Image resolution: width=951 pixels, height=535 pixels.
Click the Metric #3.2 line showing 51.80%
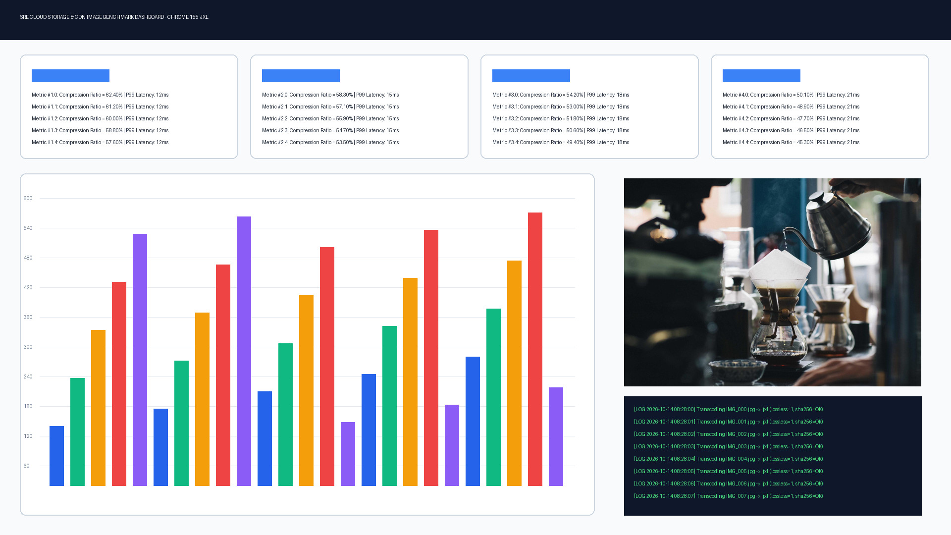(561, 118)
